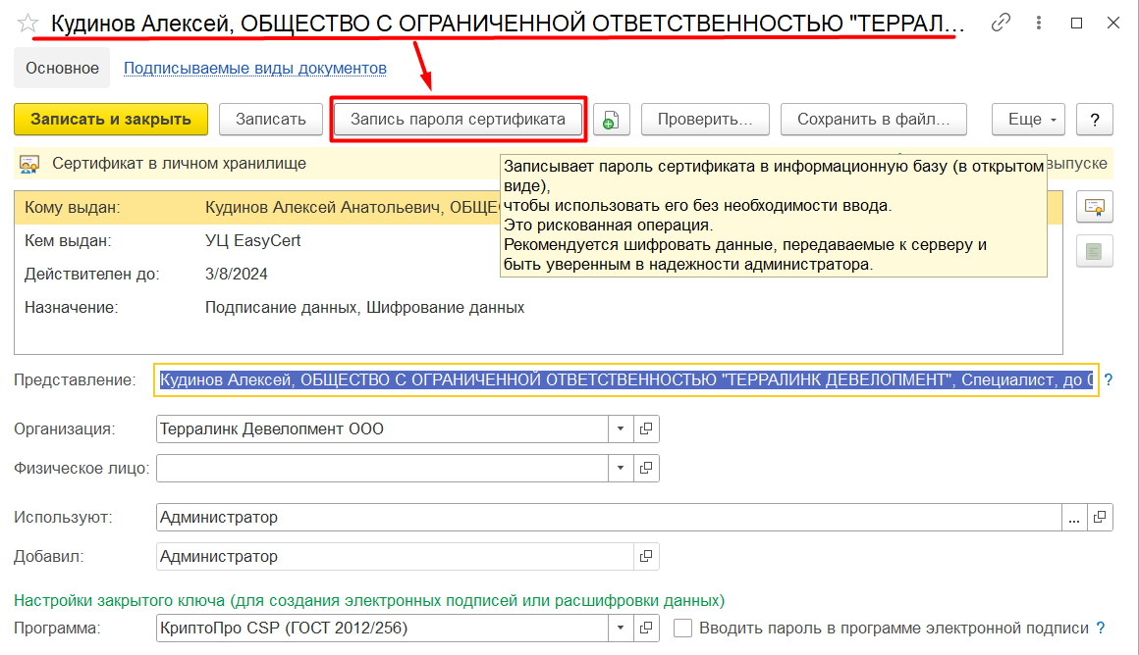Close the certificate window
The image size is (1139, 655).
pyautogui.click(x=1112, y=24)
